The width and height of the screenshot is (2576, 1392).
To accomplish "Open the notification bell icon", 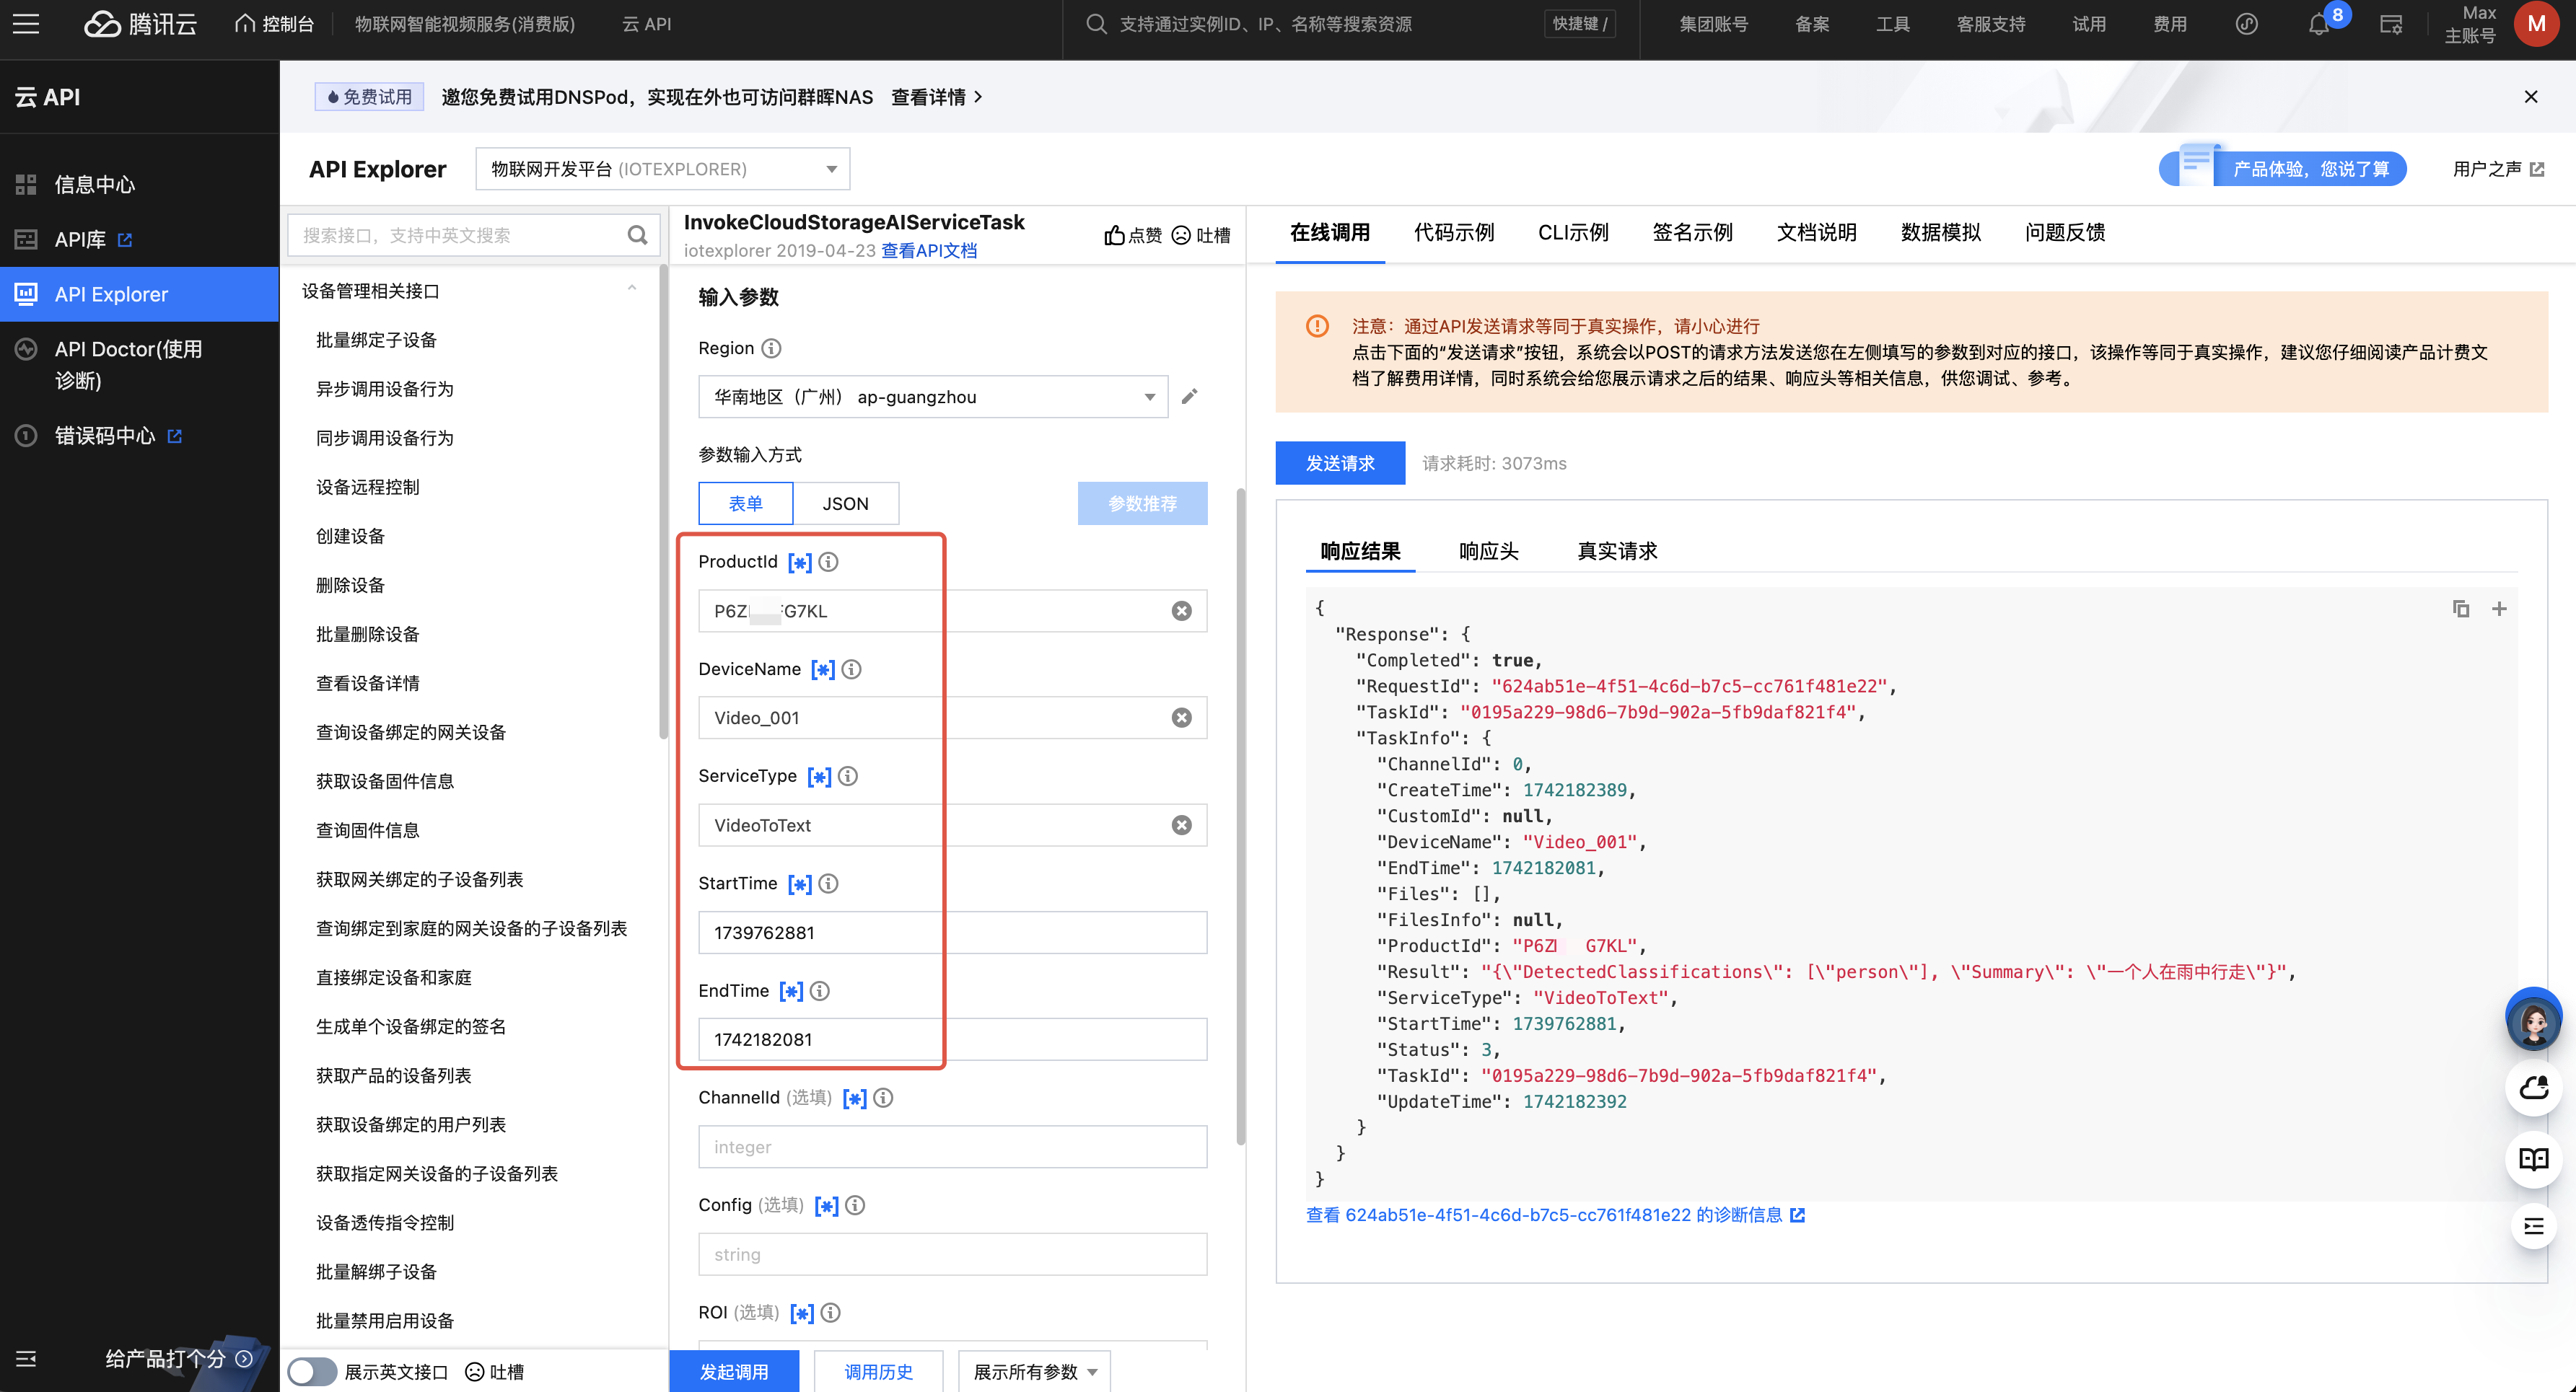I will [2318, 25].
